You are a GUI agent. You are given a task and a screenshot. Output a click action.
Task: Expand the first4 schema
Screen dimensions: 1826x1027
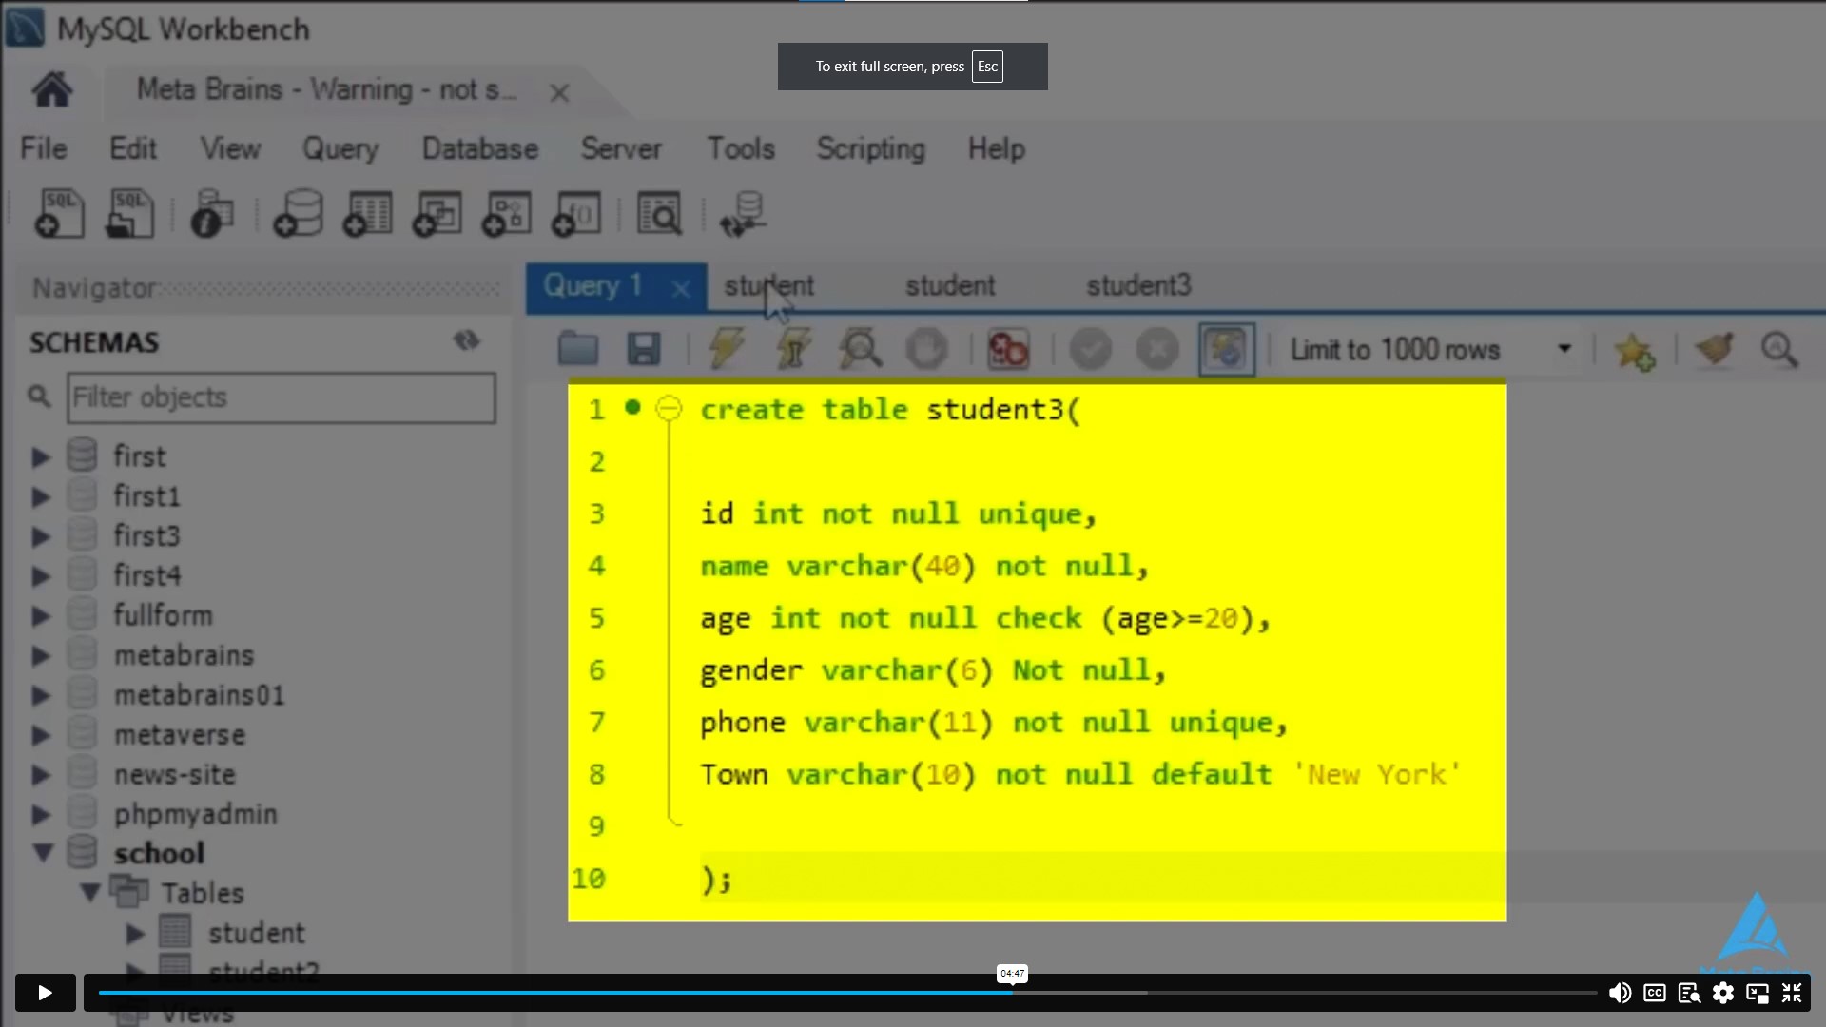click(x=40, y=577)
